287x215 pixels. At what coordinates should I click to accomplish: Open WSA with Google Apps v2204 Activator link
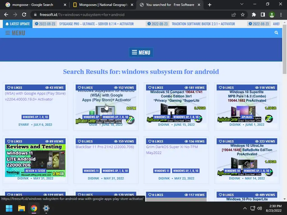pos(35,96)
